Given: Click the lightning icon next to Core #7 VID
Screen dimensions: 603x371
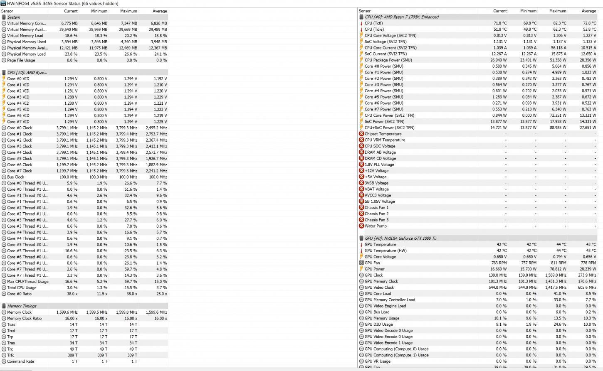Looking at the screenshot, I should click(x=4, y=122).
